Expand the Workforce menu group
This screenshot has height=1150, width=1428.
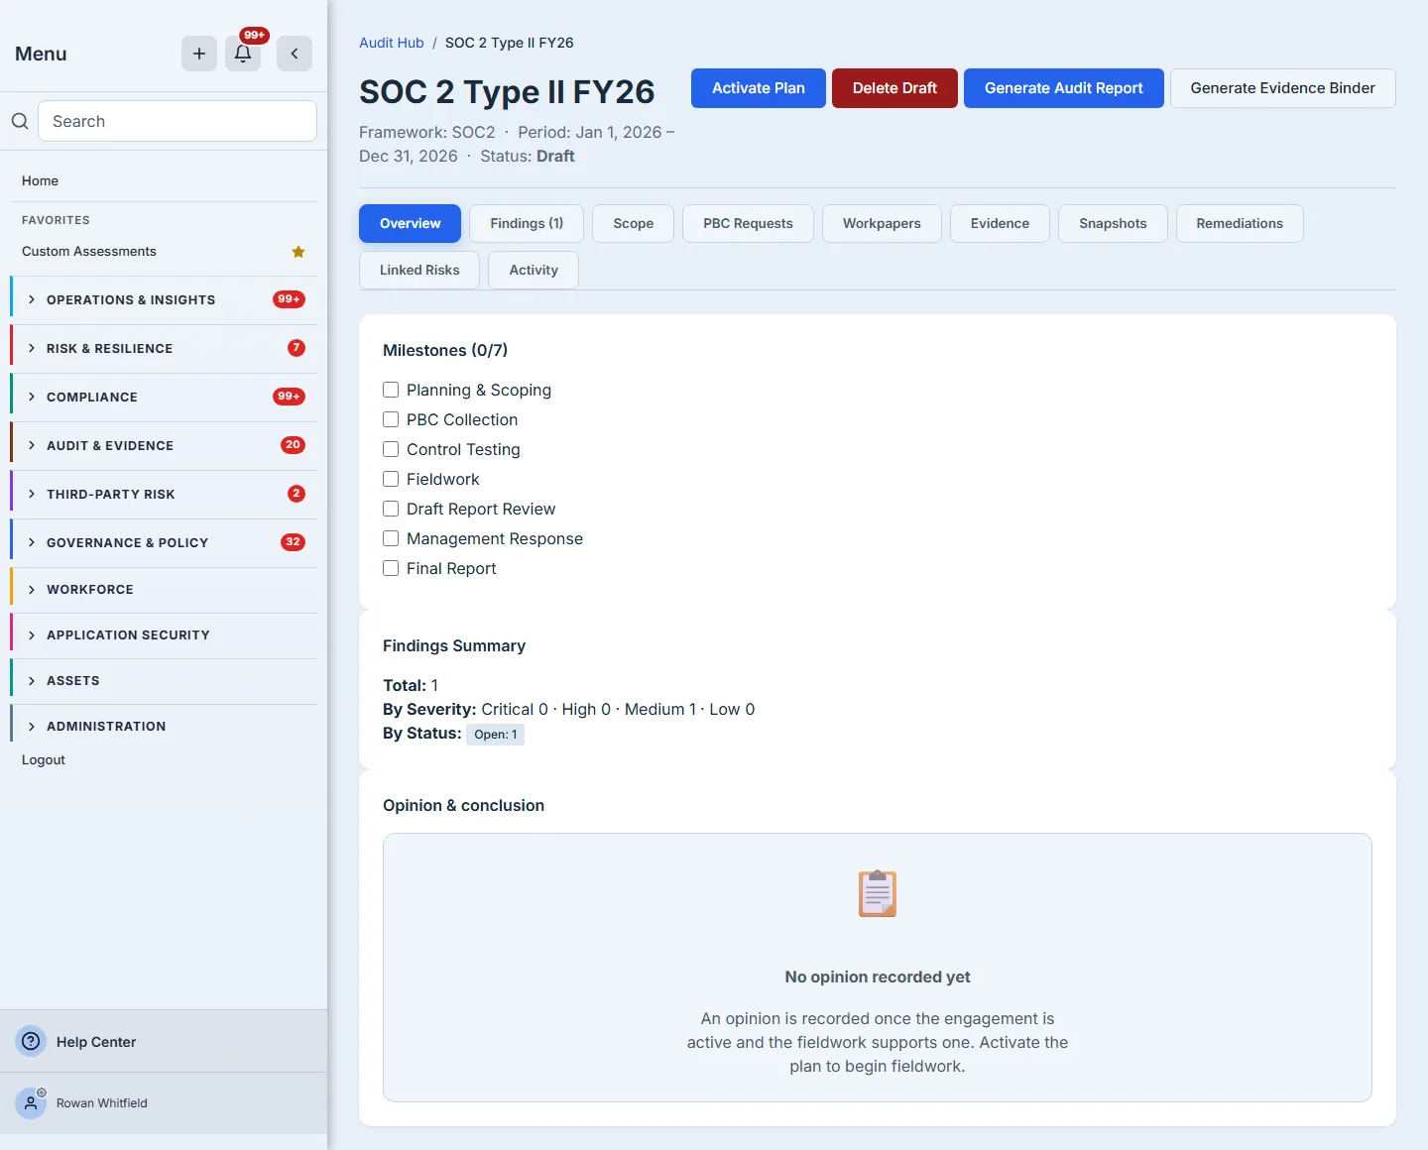(x=164, y=589)
